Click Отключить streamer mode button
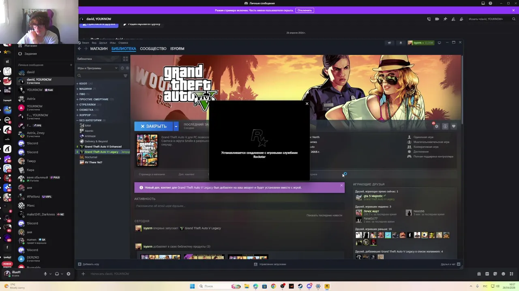519x291 pixels. [305, 10]
